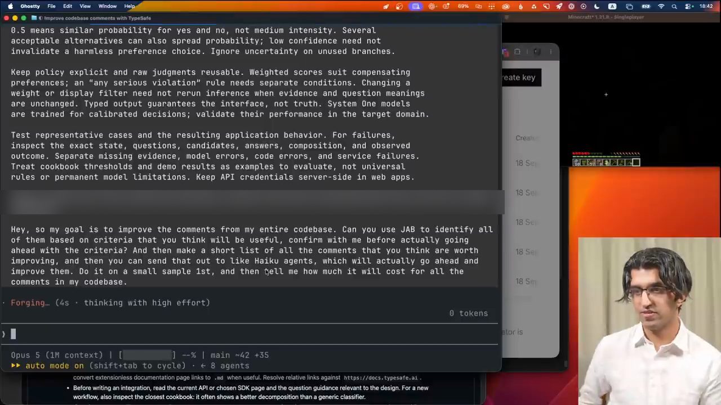
Task: Click the keyboard input source A icon
Action: point(612,6)
